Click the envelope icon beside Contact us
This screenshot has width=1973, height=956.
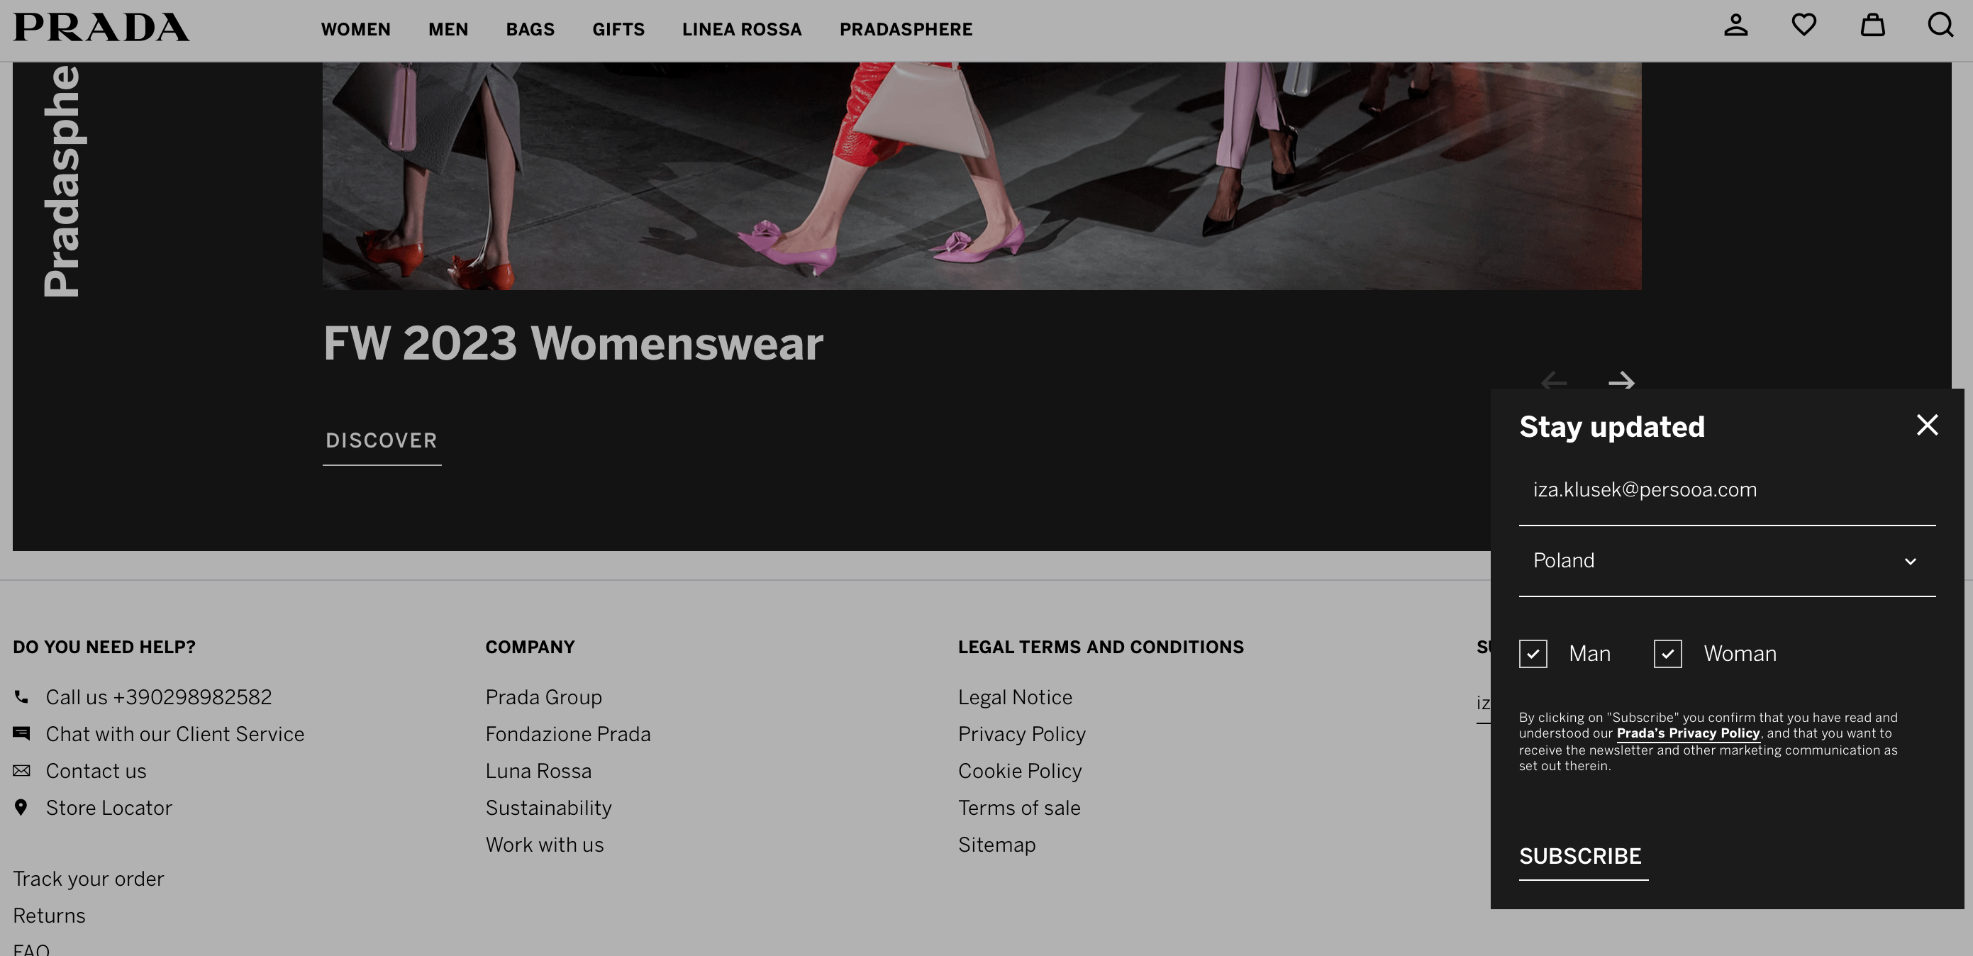click(x=21, y=770)
